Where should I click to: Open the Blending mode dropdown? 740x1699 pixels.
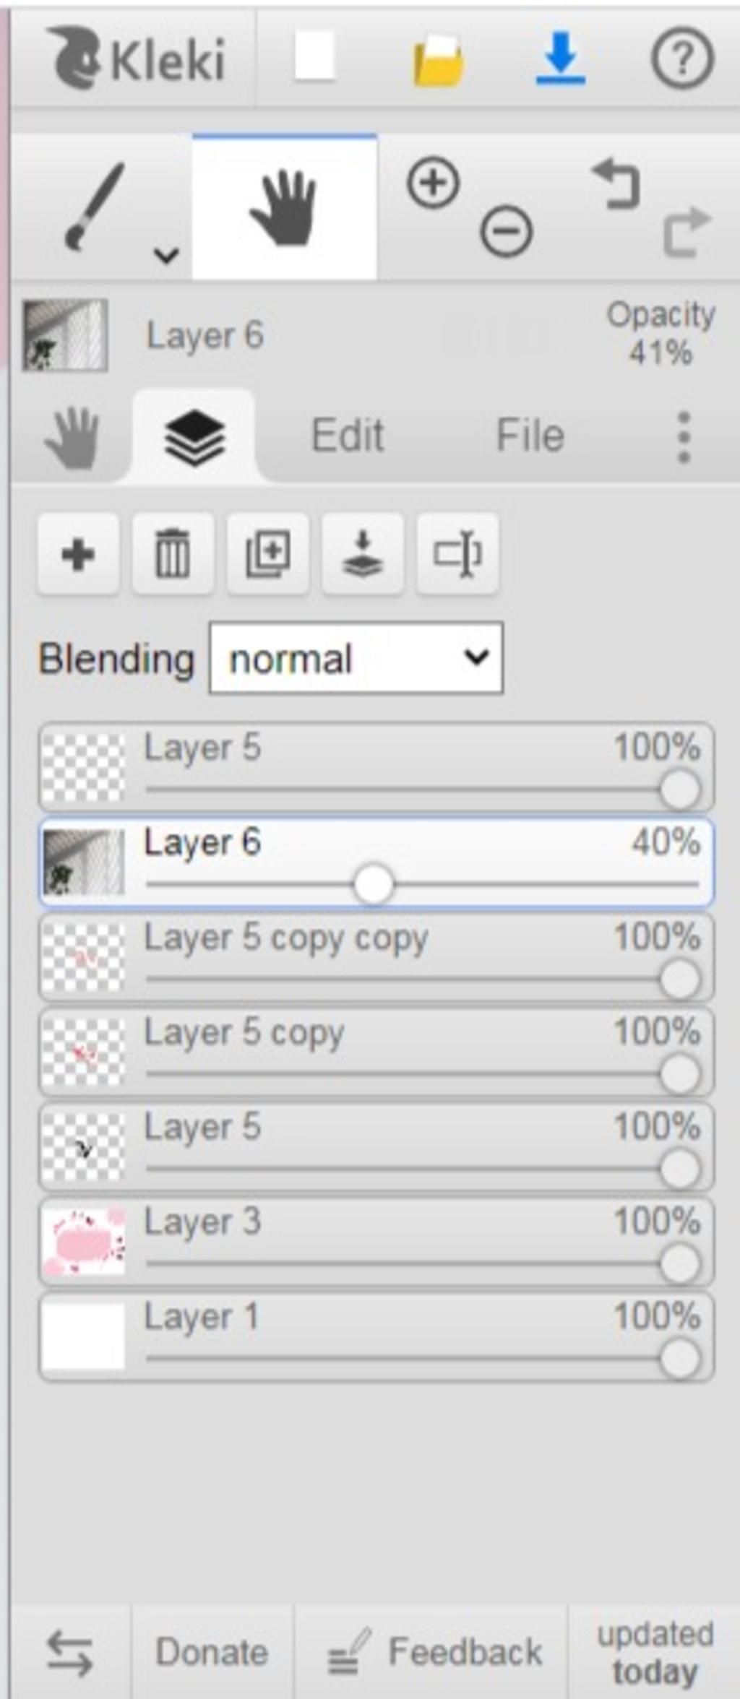click(x=356, y=658)
